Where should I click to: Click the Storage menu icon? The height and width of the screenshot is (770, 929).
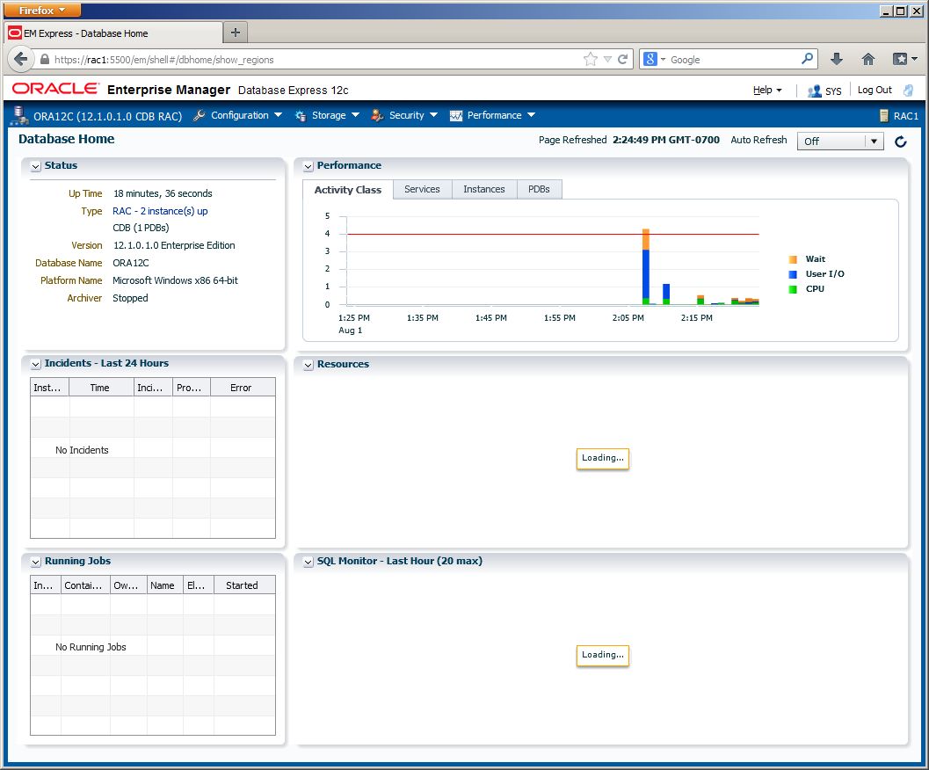[x=301, y=116]
